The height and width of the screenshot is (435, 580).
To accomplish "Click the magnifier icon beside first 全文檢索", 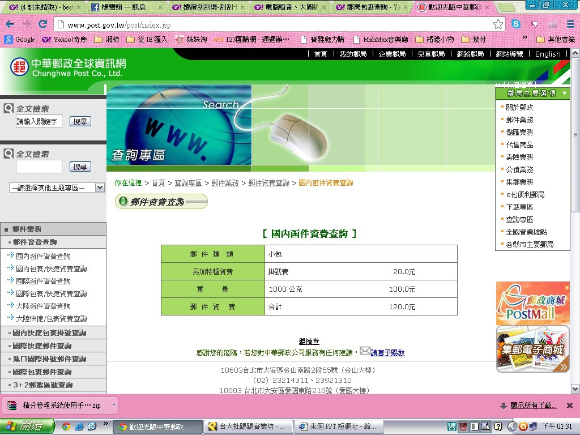I will coord(8,108).
